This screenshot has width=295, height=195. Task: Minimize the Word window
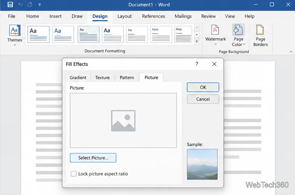[256, 5]
